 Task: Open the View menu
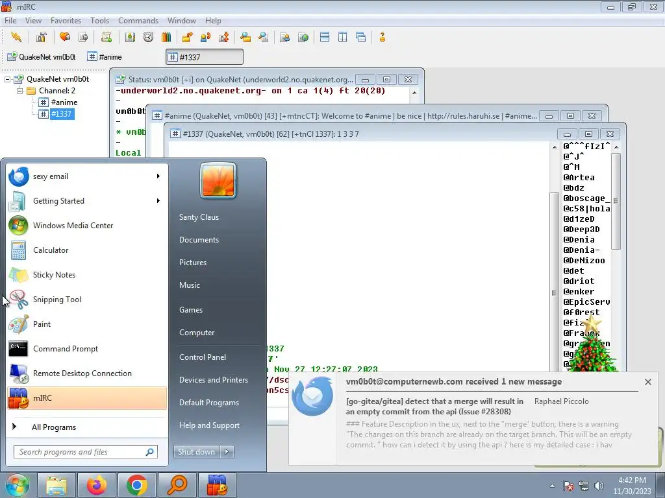(33, 20)
